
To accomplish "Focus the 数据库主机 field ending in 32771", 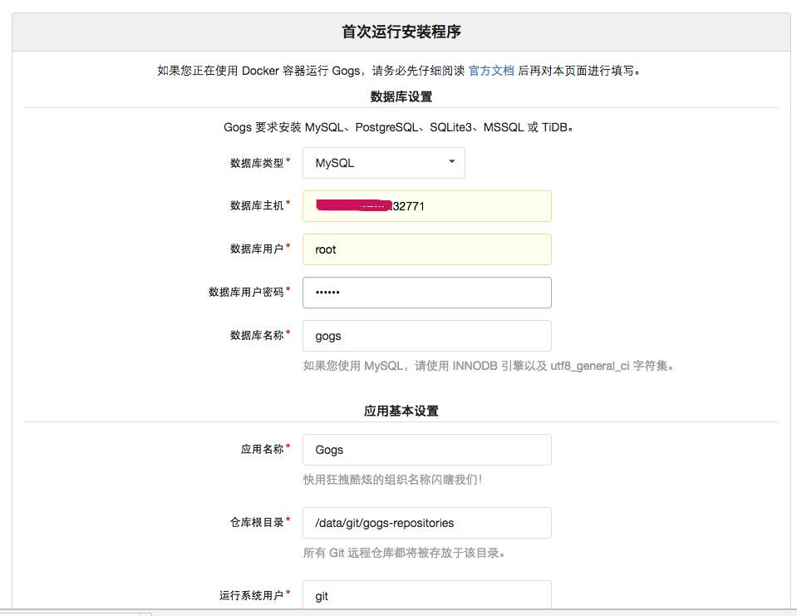I will 427,206.
